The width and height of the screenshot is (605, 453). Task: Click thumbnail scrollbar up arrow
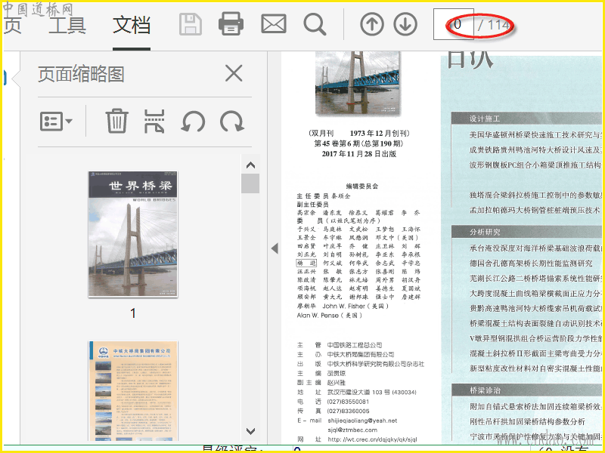tap(250, 165)
